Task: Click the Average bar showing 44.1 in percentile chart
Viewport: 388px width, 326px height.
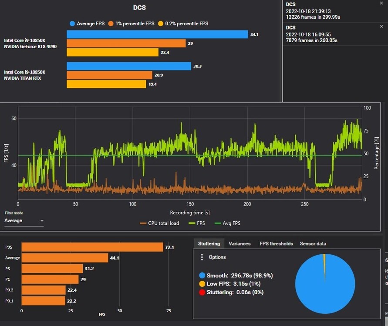Action: tap(65, 258)
